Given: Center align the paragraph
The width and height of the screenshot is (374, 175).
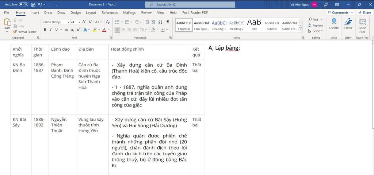Looking at the screenshot, I should coord(123,30).
